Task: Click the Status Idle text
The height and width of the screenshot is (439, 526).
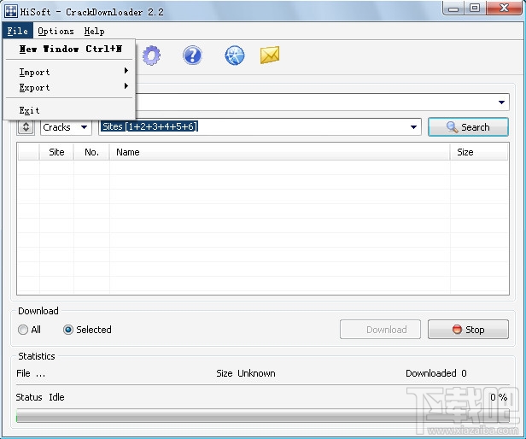Action: (x=40, y=397)
